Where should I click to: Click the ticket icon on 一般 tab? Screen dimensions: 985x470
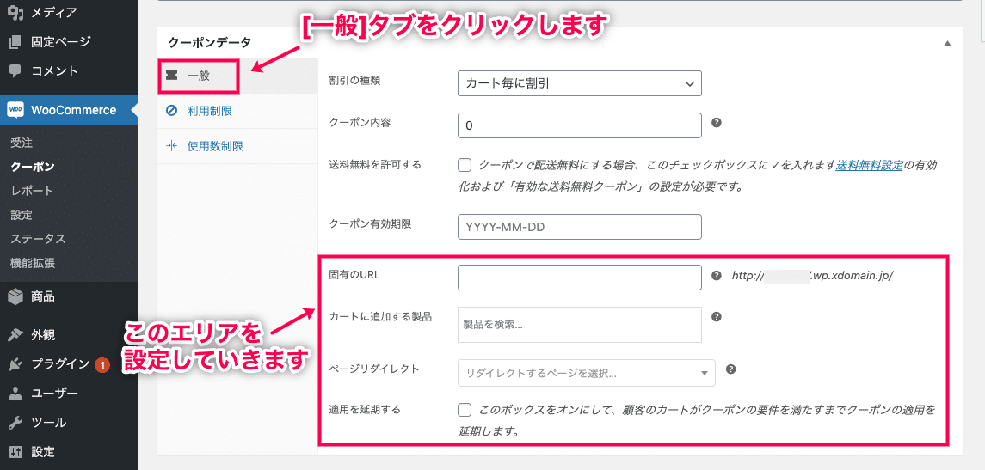(171, 76)
